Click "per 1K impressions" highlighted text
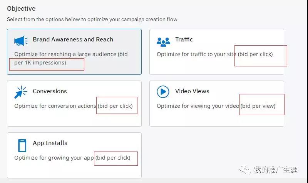The image size is (308, 183). pos(40,63)
